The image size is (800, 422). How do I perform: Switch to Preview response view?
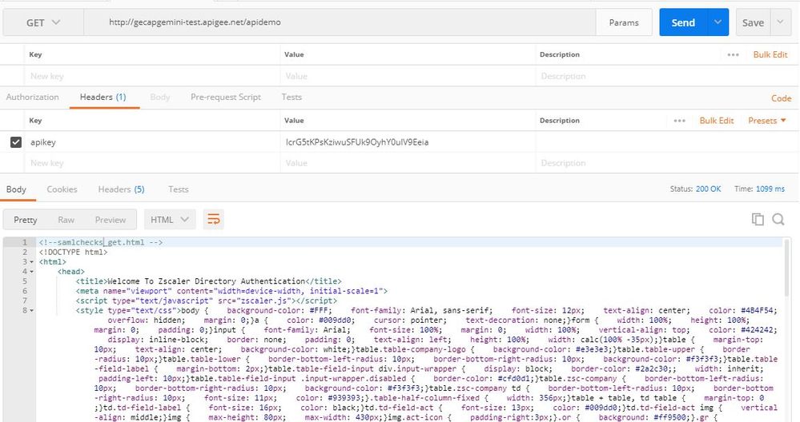coord(111,220)
